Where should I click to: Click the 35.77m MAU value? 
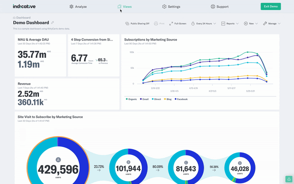32,54
